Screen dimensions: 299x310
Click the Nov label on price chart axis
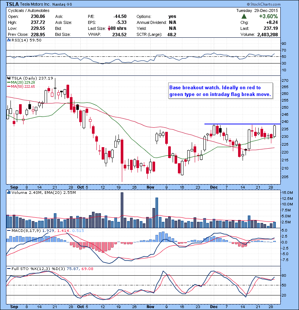click(x=150, y=187)
